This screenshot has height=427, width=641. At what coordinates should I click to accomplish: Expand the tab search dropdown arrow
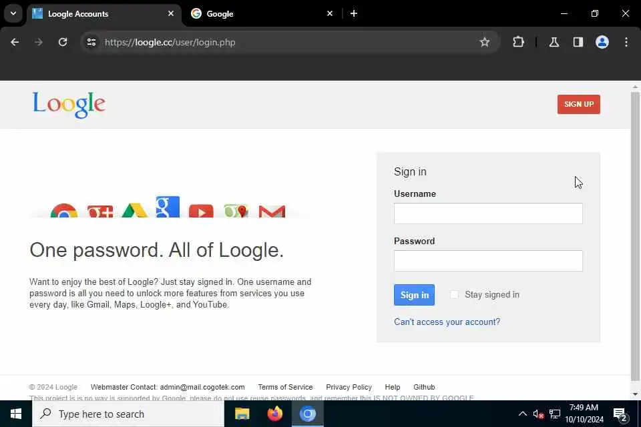[13, 13]
